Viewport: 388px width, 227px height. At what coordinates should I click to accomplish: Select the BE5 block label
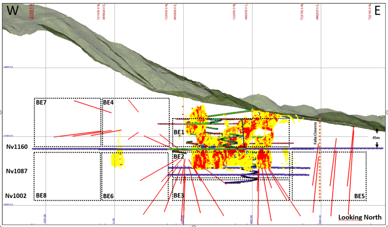click(359, 196)
